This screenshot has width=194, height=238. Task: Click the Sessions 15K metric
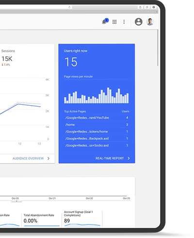point(7,59)
